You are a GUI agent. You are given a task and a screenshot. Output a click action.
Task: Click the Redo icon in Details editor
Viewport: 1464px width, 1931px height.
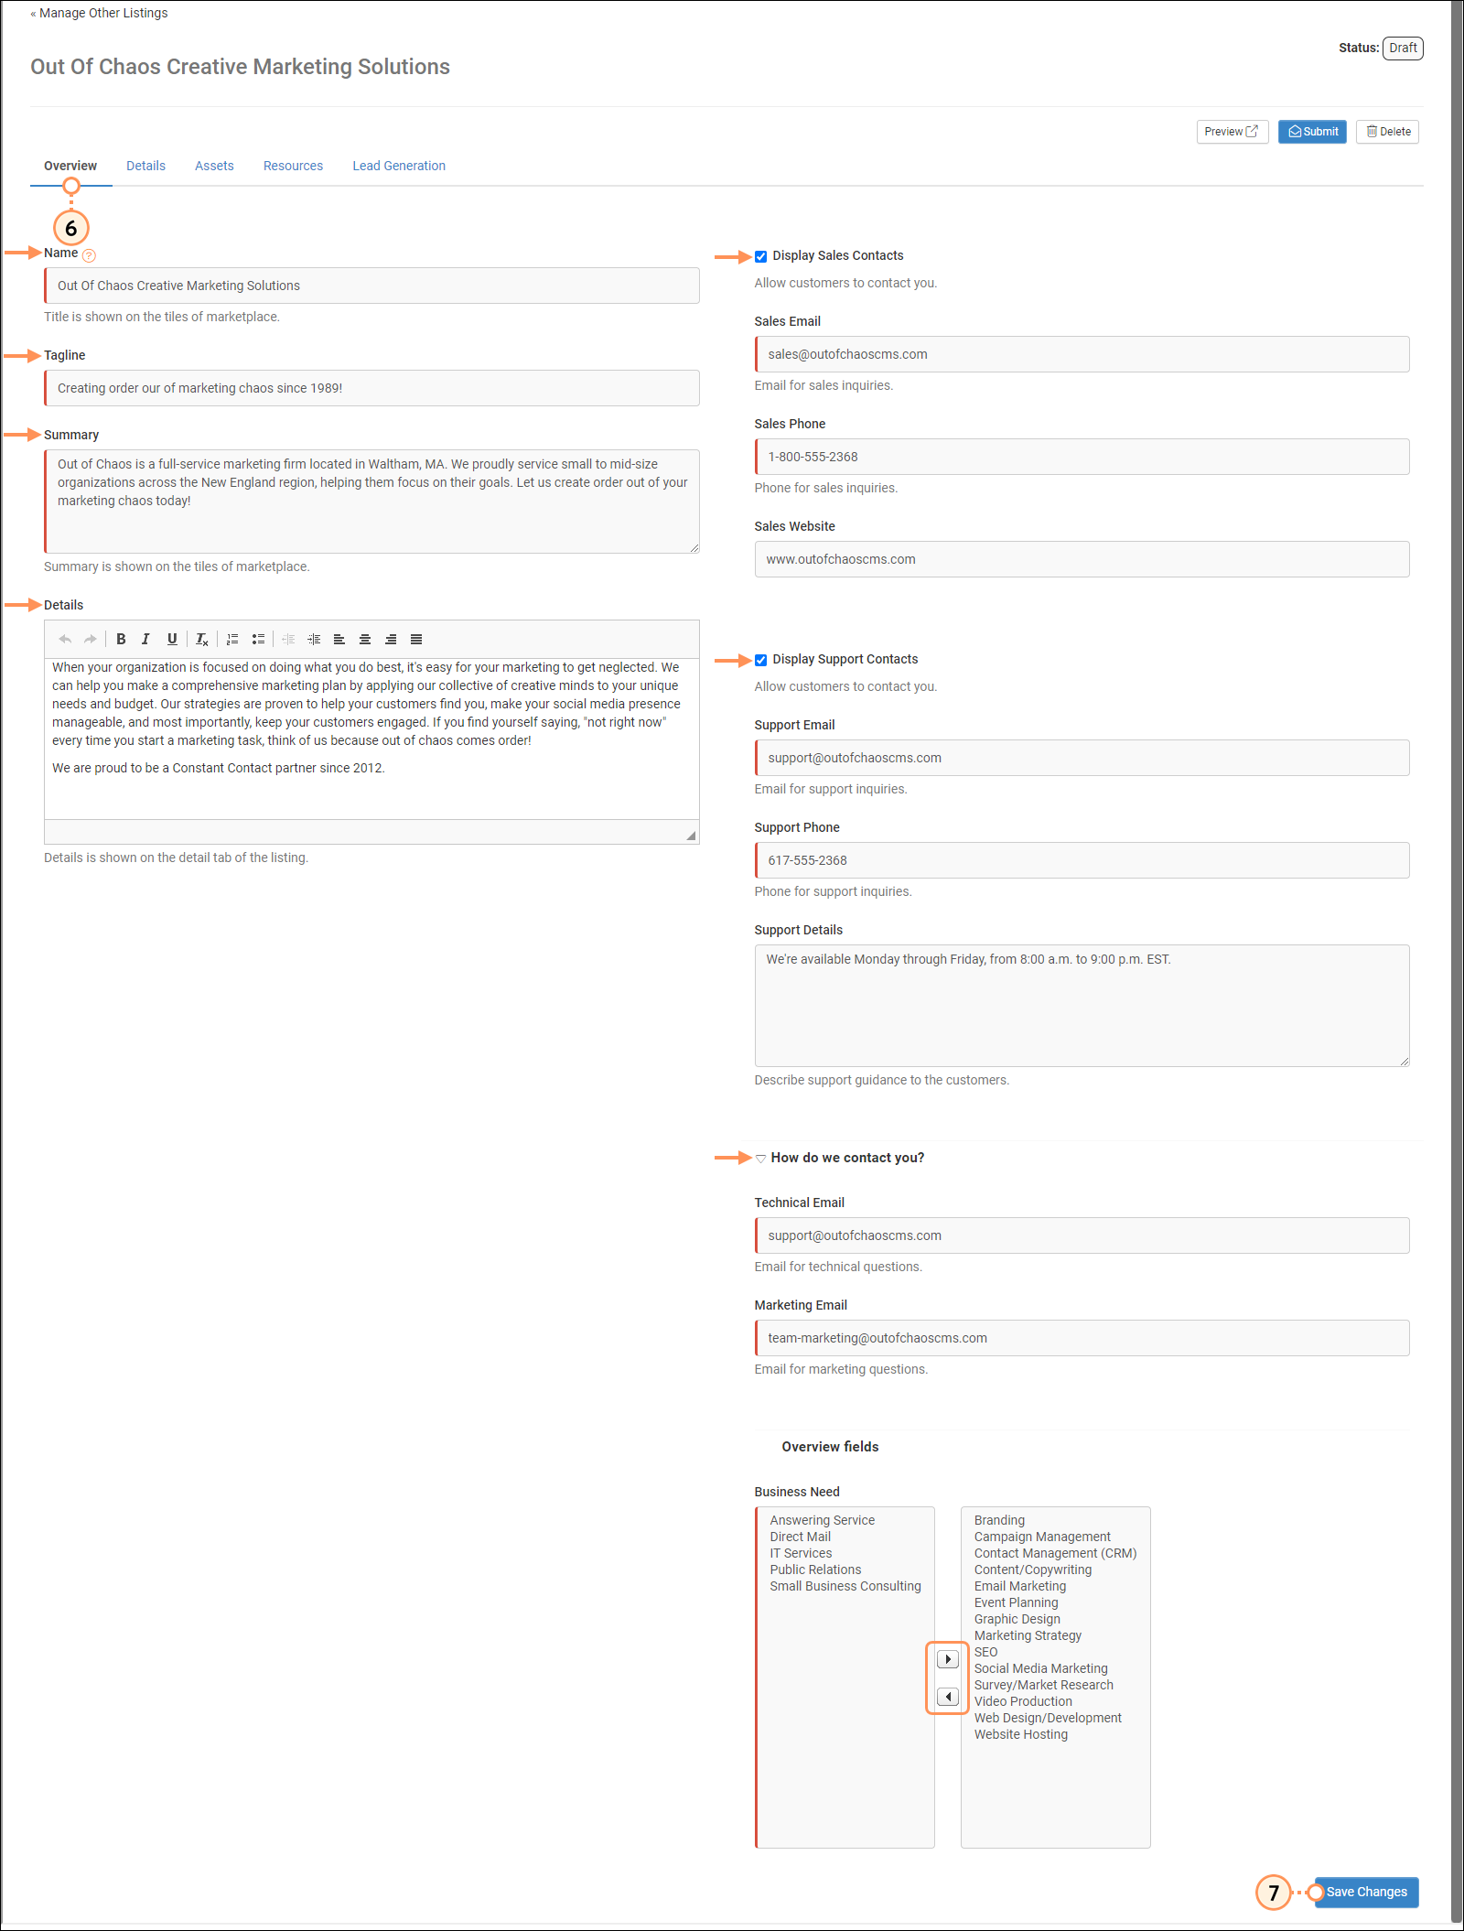click(90, 640)
